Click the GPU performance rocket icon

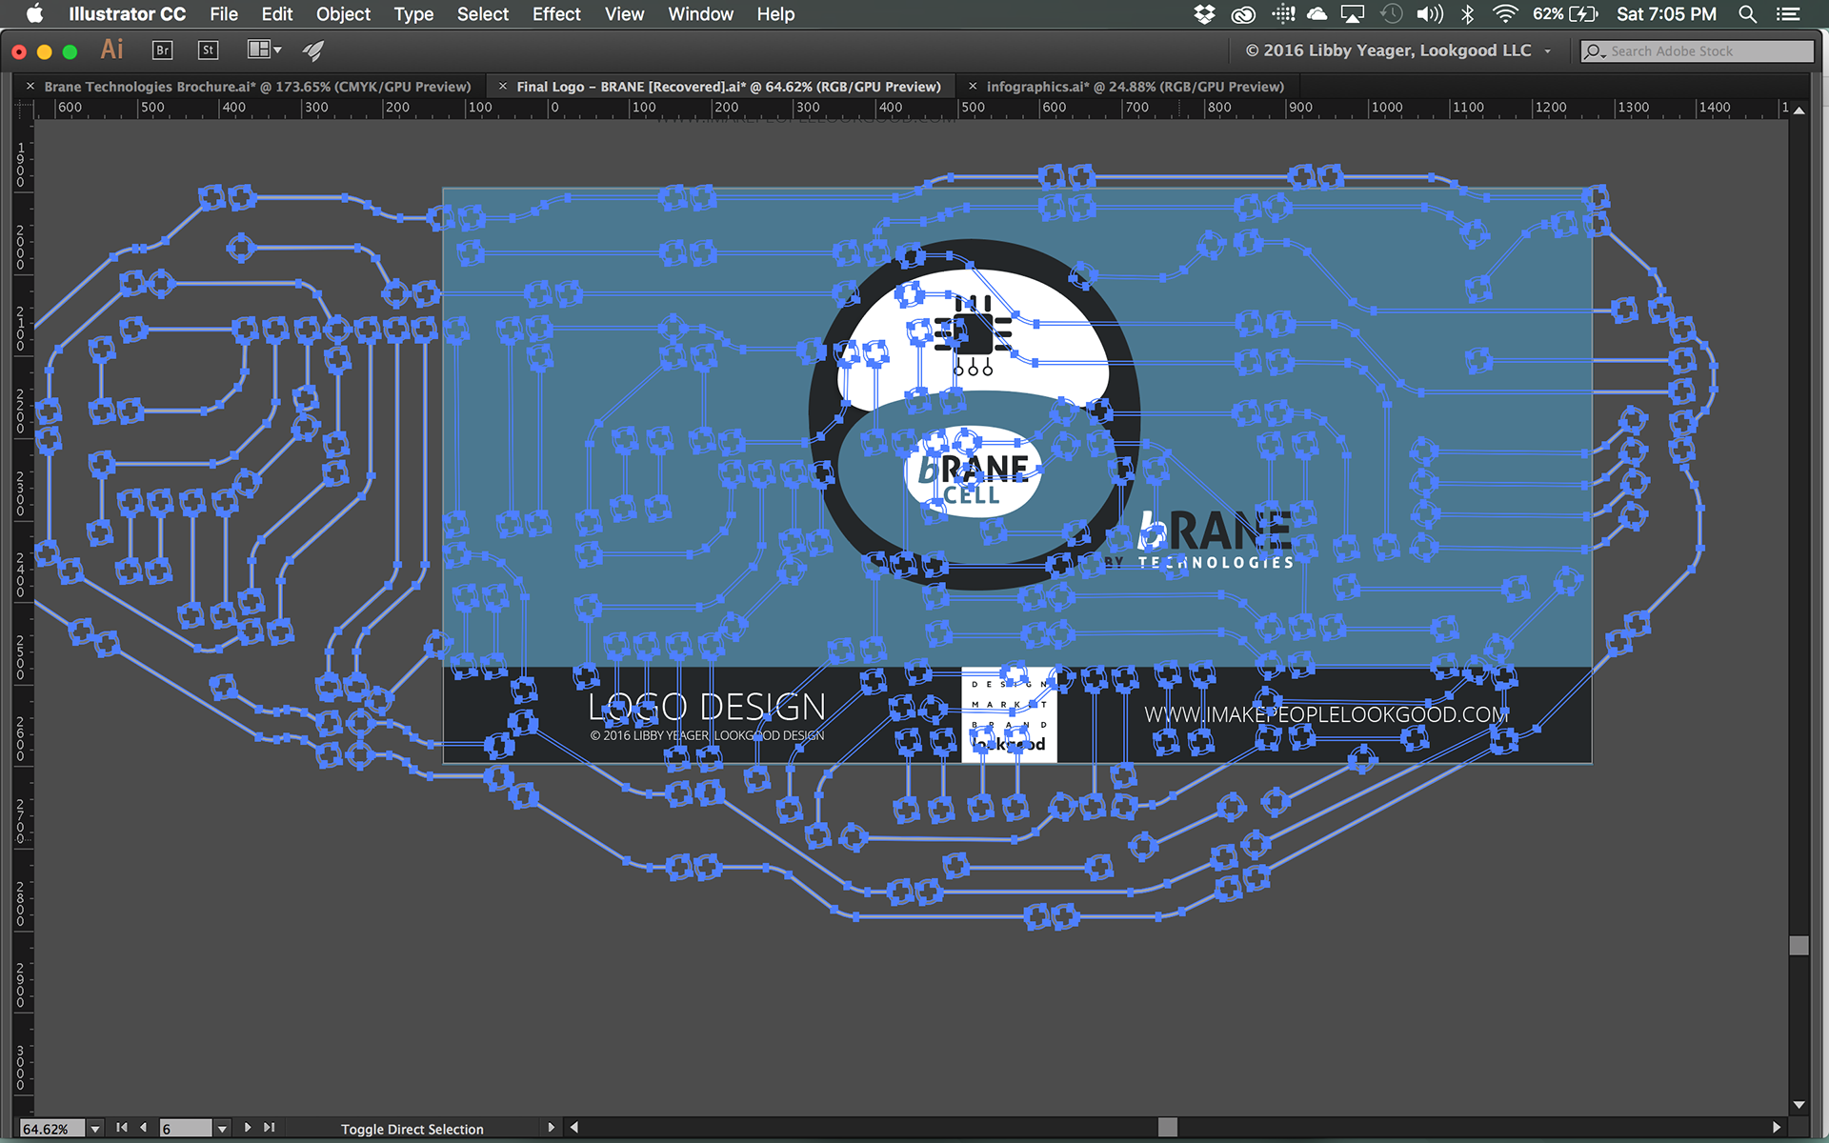pyautogui.click(x=313, y=50)
